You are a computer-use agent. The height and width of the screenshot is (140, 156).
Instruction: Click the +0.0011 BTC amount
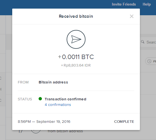click(76, 57)
